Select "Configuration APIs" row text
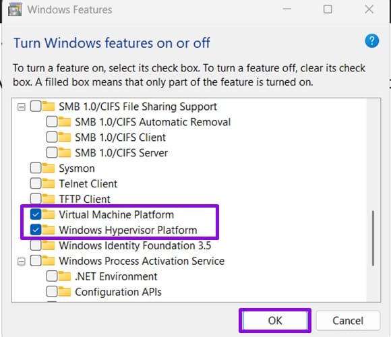Screen dimensions: 391x337 [118, 292]
